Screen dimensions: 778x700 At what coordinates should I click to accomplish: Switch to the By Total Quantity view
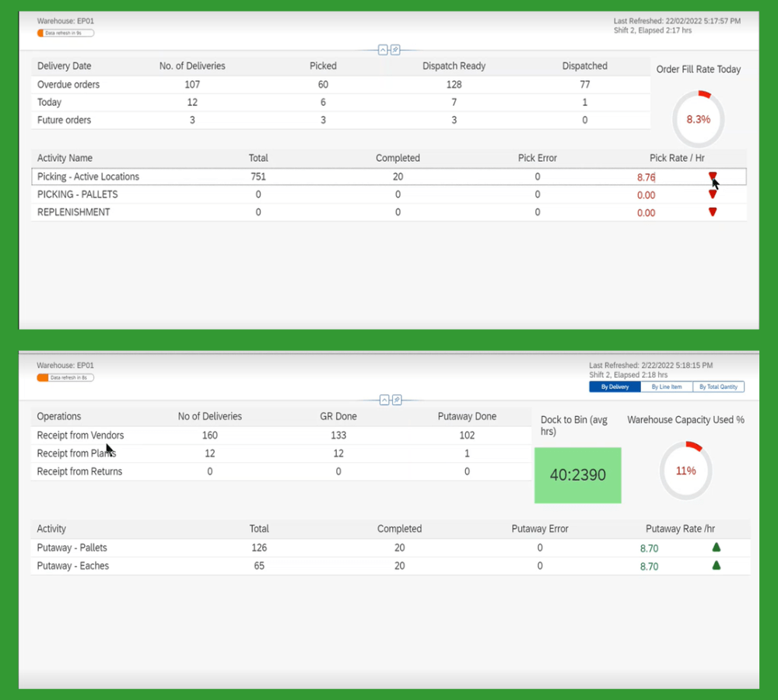click(x=719, y=387)
